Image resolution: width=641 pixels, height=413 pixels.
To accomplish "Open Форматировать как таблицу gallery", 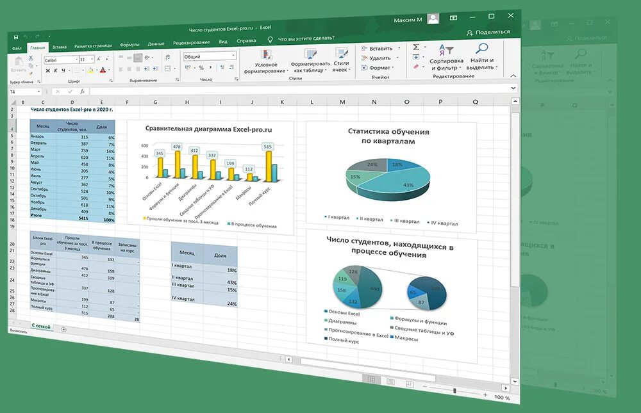I will click(x=310, y=60).
